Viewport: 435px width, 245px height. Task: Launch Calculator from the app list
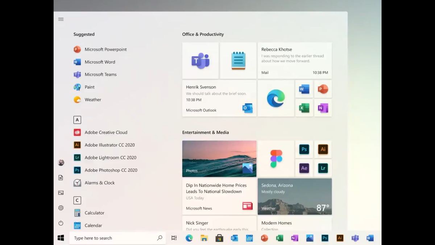pyautogui.click(x=89, y=213)
